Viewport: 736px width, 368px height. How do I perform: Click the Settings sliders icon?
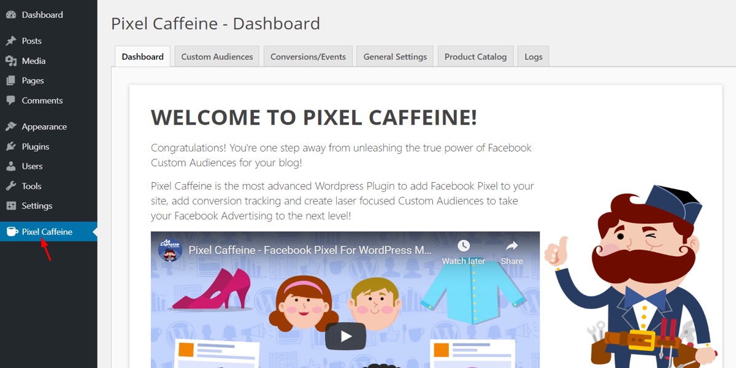point(11,205)
